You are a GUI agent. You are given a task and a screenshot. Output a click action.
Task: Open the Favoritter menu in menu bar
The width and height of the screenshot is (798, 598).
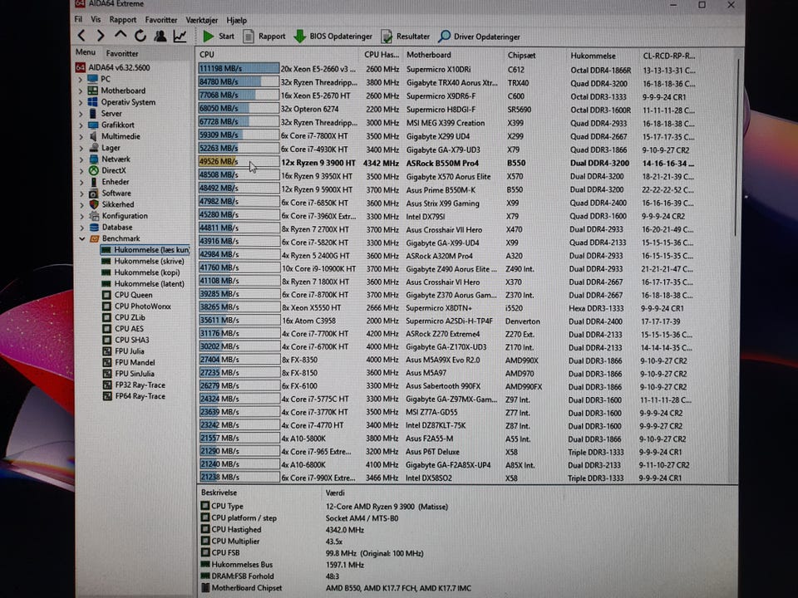160,20
